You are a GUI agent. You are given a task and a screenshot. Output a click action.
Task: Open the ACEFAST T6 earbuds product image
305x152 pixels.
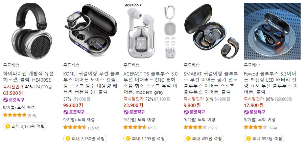tap(152, 31)
